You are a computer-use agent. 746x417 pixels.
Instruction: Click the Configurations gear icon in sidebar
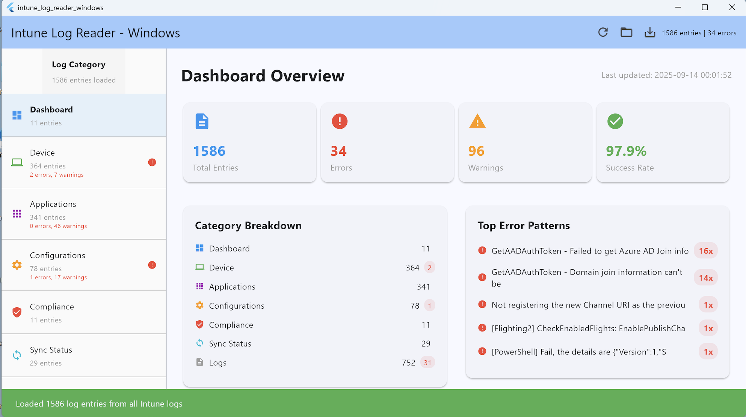click(17, 265)
